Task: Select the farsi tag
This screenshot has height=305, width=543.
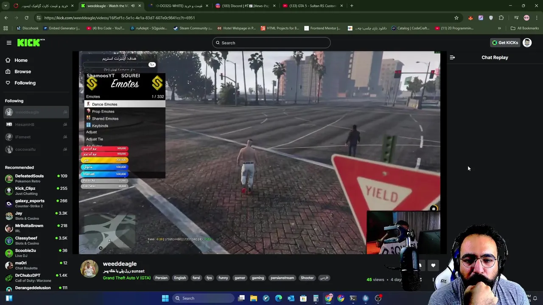Action: (x=196, y=278)
